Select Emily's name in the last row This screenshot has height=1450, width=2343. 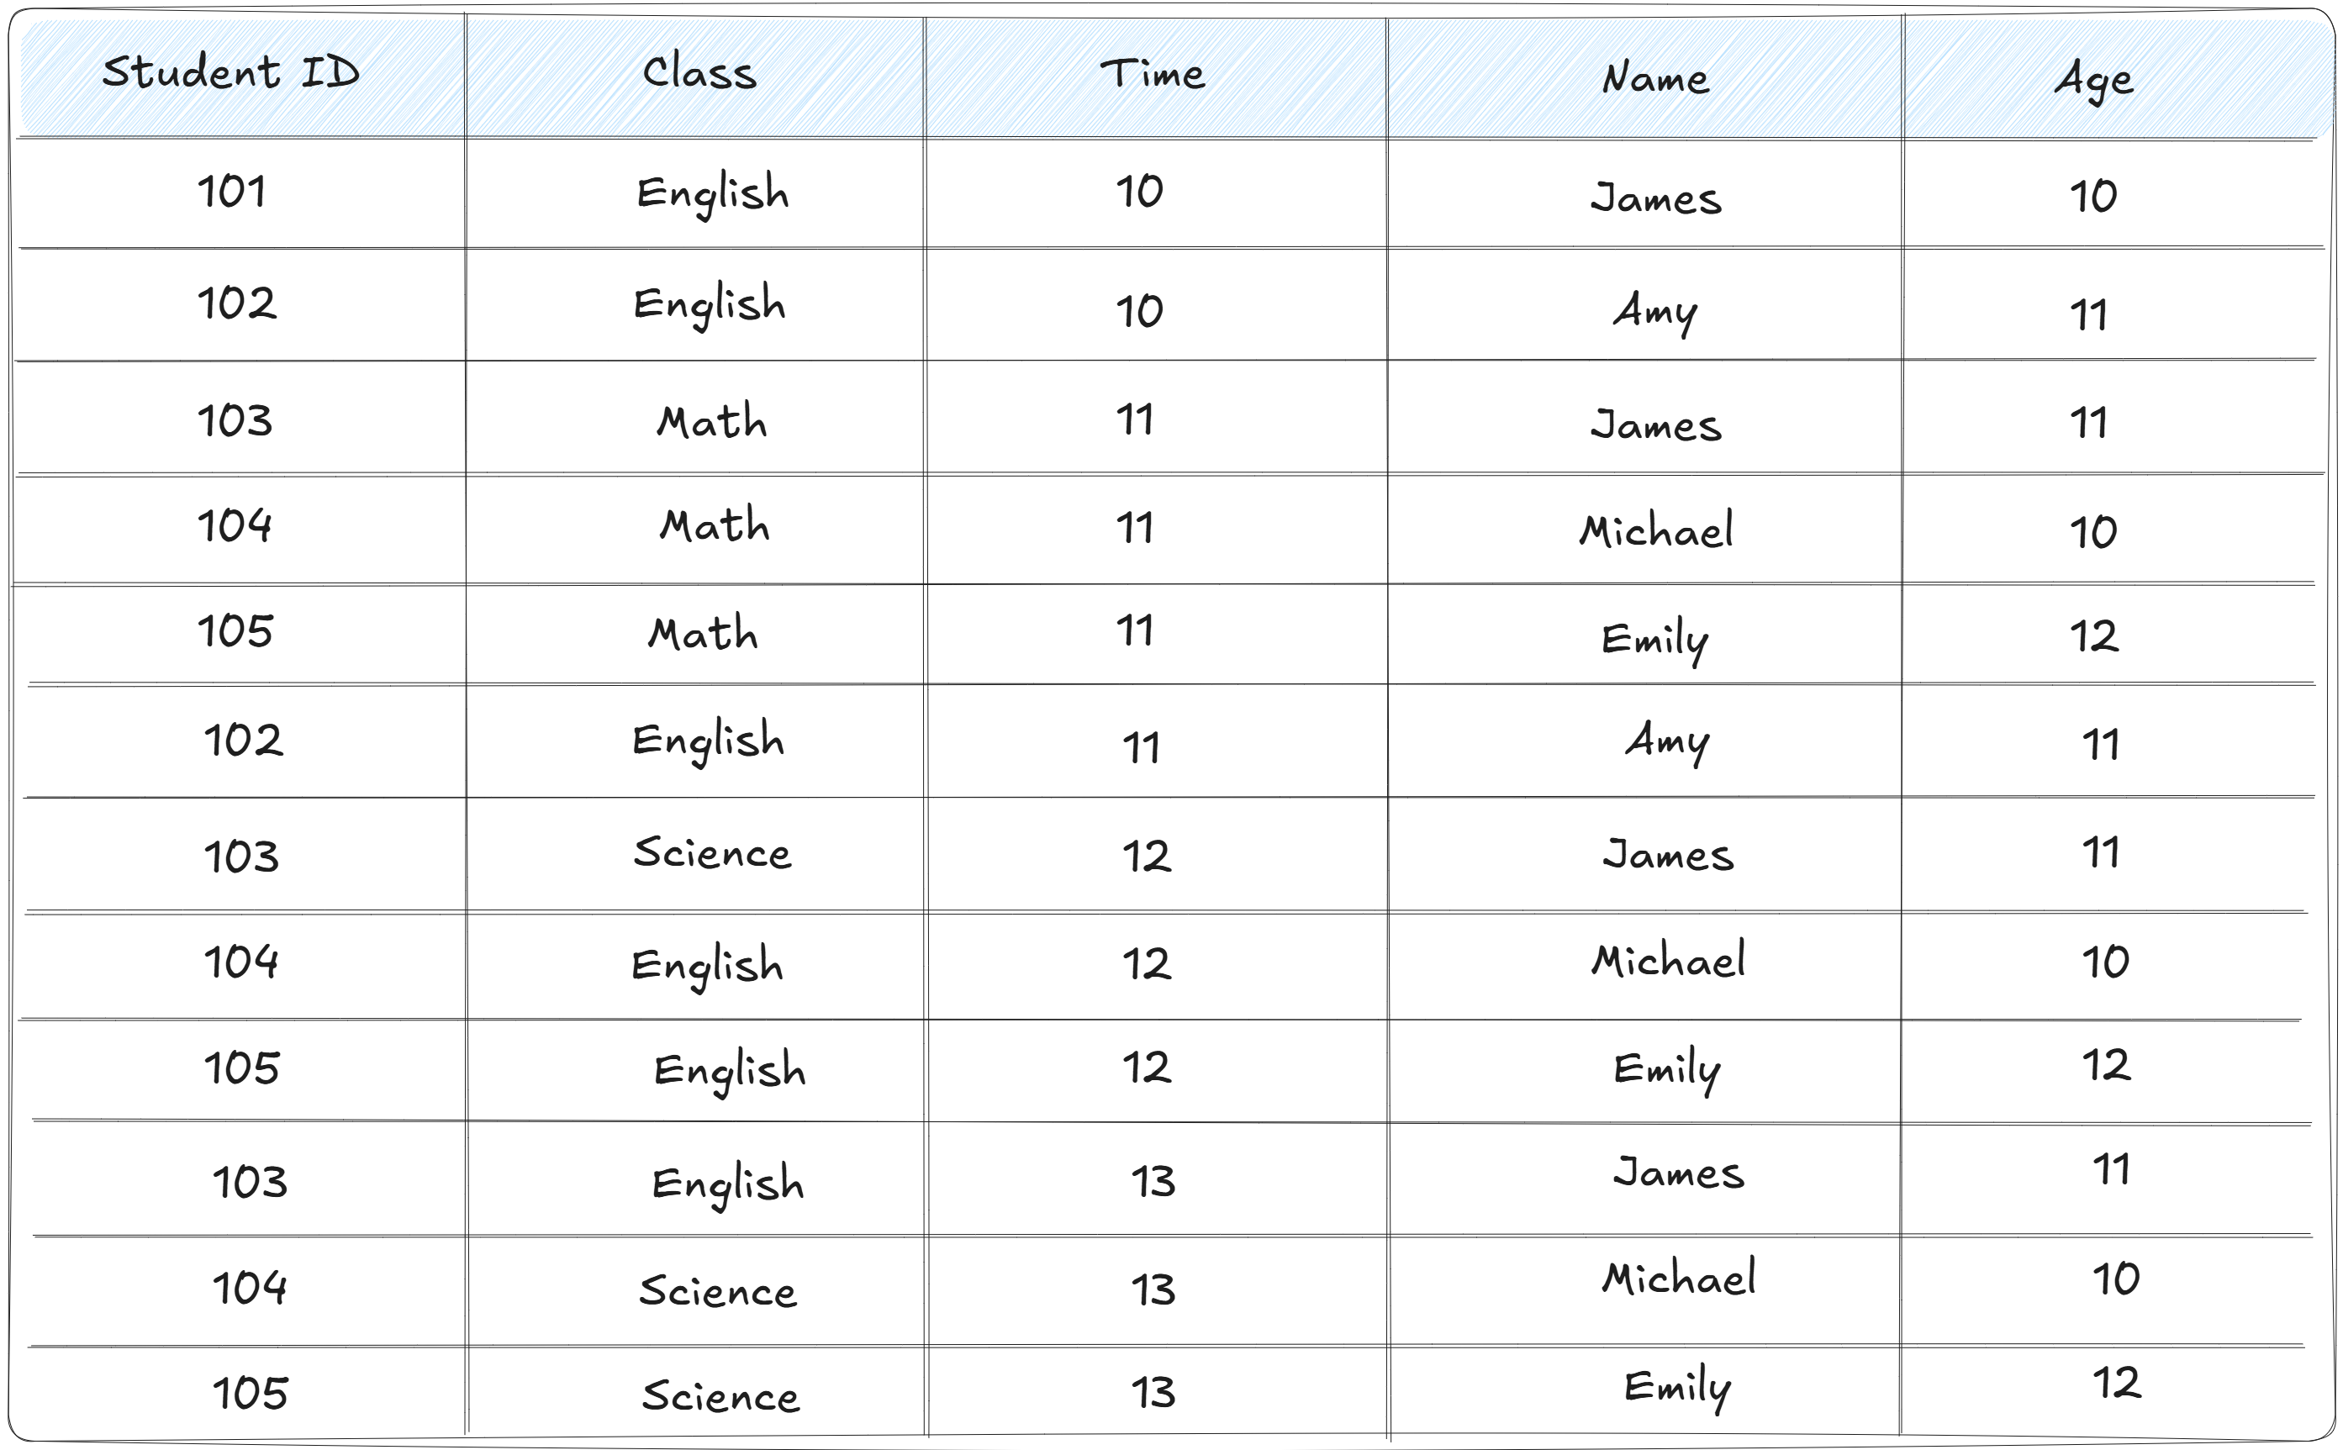(x=1677, y=1388)
